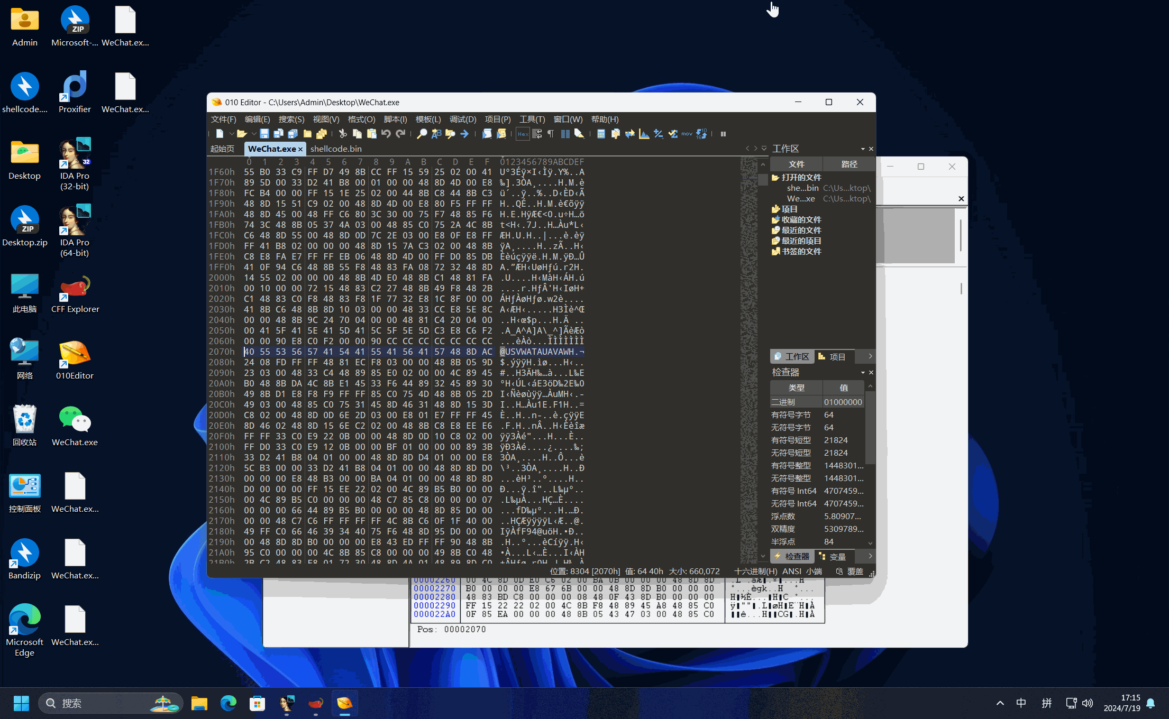This screenshot has height=719, width=1169.
Task: Toggle the paragraph whitespace display icon
Action: [x=551, y=134]
